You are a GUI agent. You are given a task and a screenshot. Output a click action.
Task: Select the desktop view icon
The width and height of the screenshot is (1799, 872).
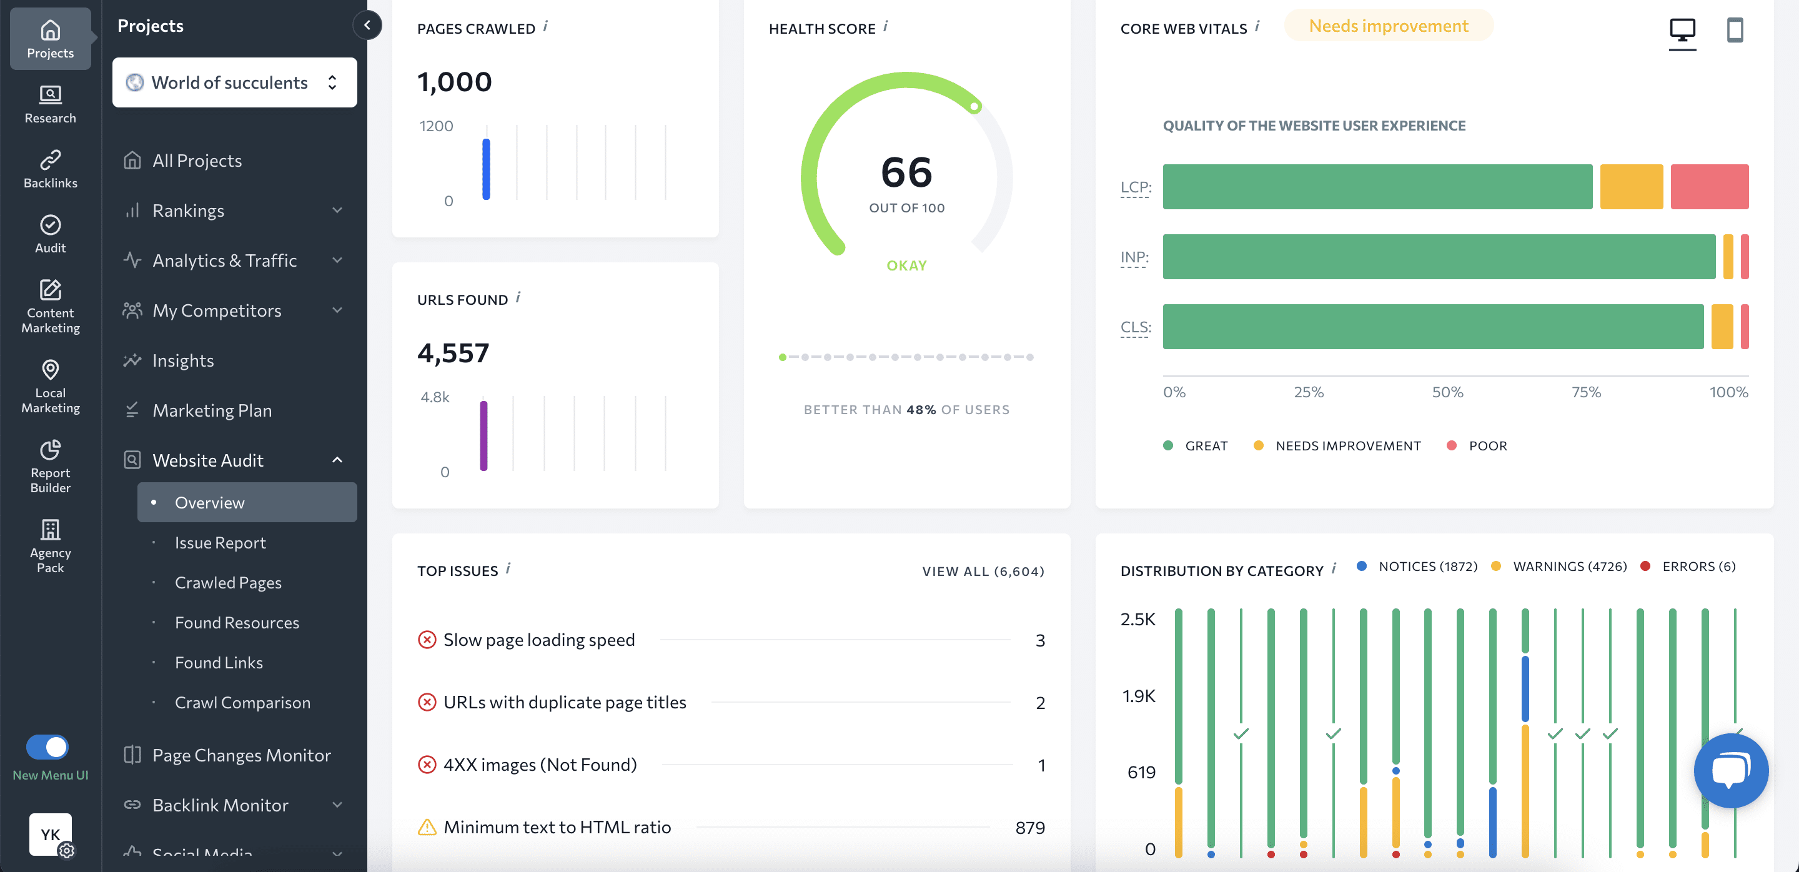1682,30
